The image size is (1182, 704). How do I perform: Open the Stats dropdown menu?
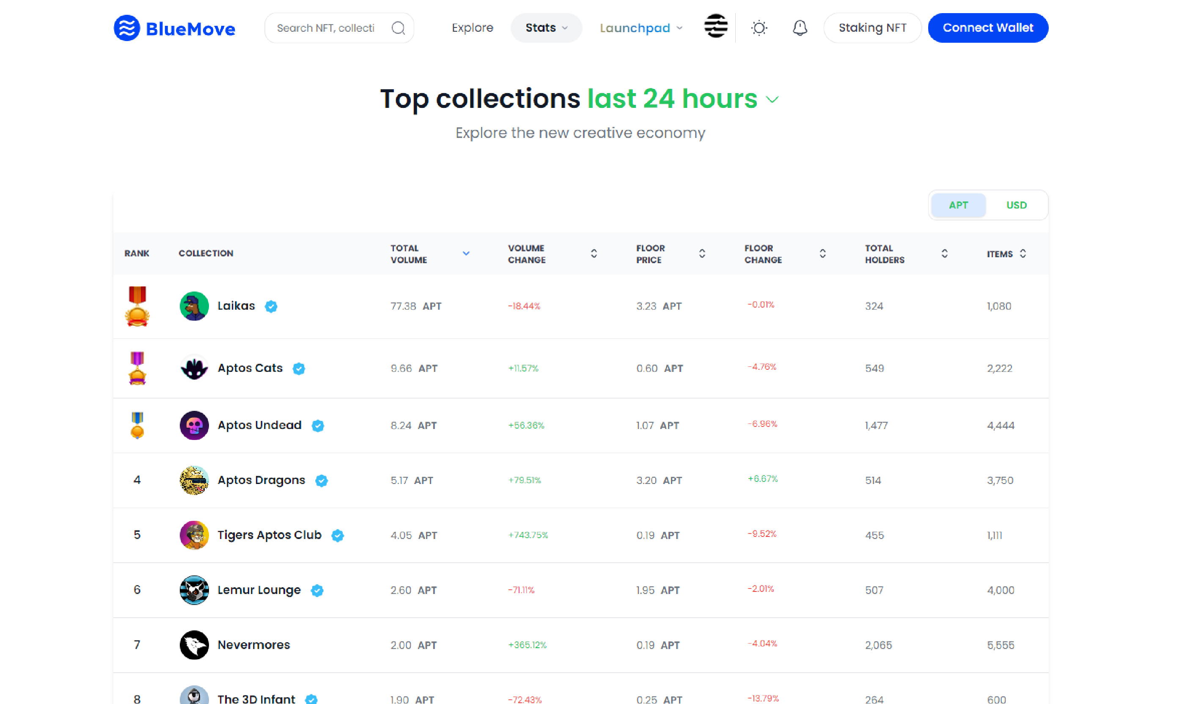click(x=547, y=28)
